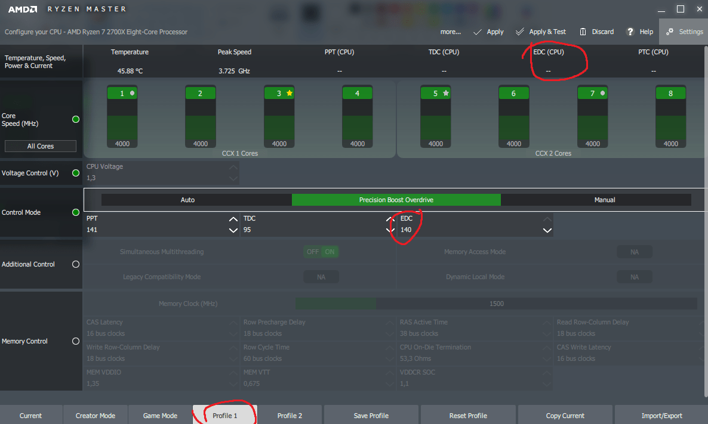Click the Discard trash icon
This screenshot has width=708, height=424.
[x=583, y=32]
